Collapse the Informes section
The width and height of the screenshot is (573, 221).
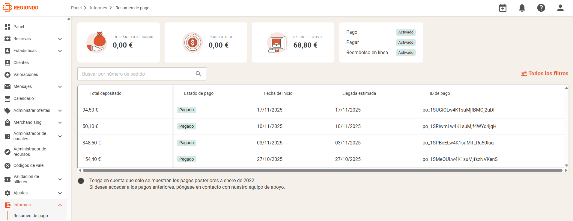(x=60, y=205)
